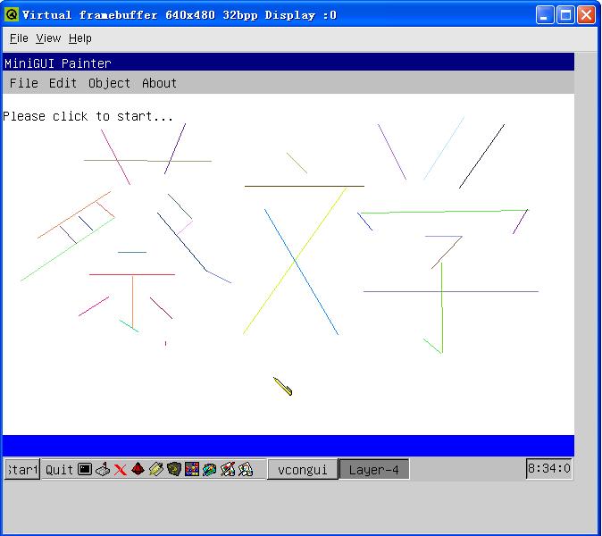Open the Painter File menu

(23, 83)
